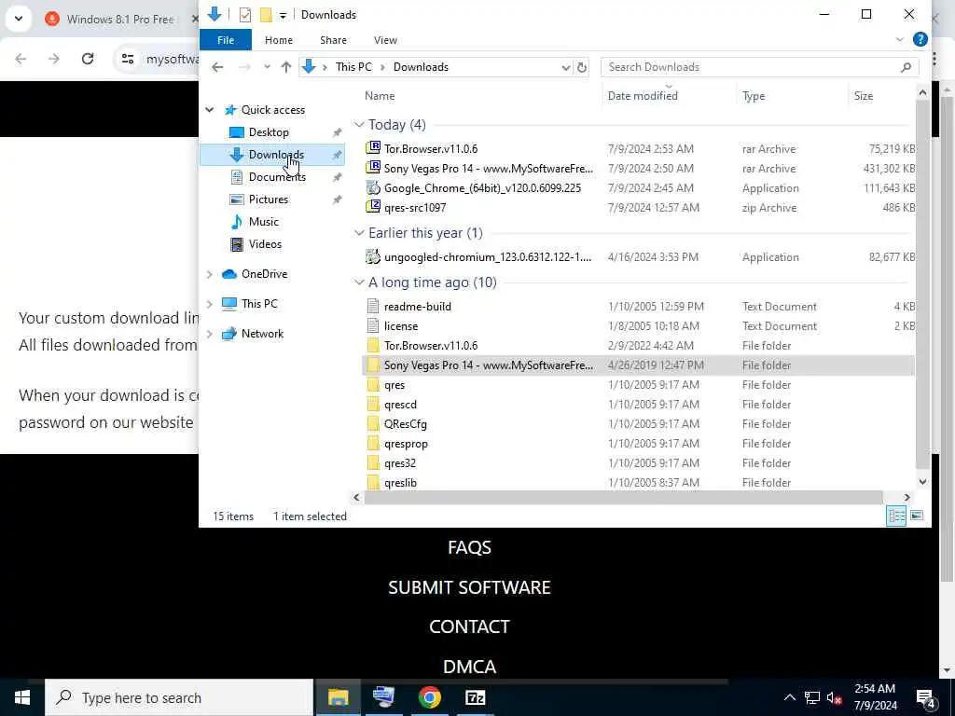The height and width of the screenshot is (716, 955).
Task: Click the SUBMIT SOFTWARE link
Action: coord(469,587)
